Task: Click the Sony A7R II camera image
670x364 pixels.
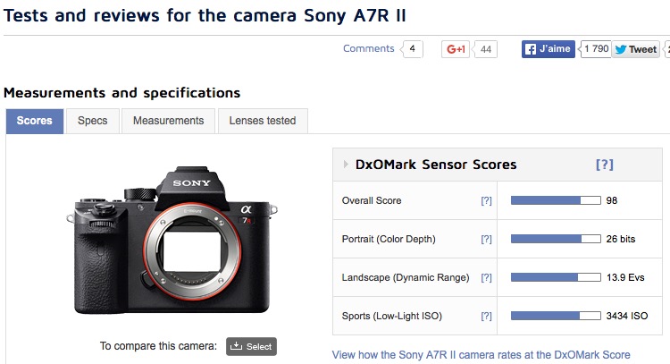Action: click(x=172, y=241)
